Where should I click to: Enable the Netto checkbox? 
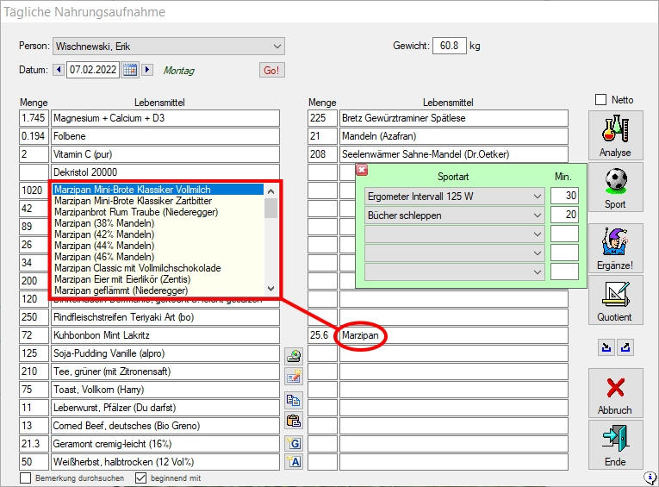coord(601,100)
